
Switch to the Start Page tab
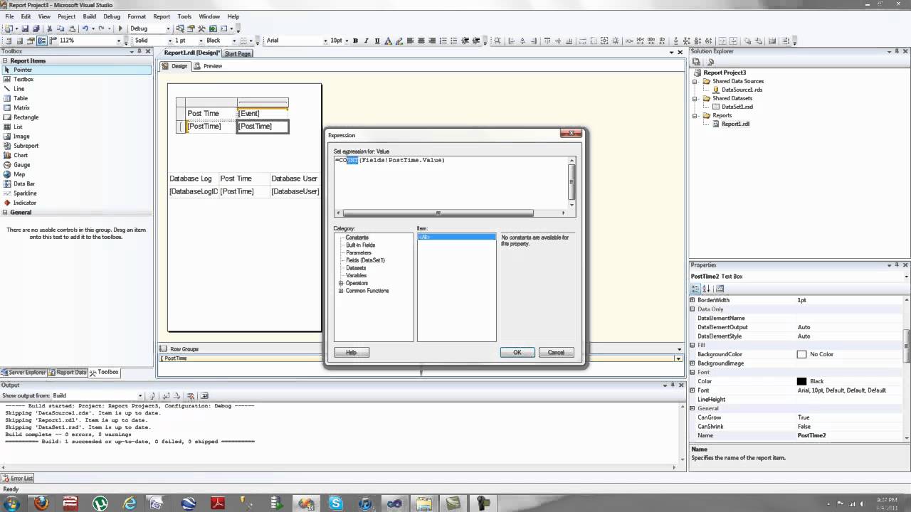tap(238, 53)
